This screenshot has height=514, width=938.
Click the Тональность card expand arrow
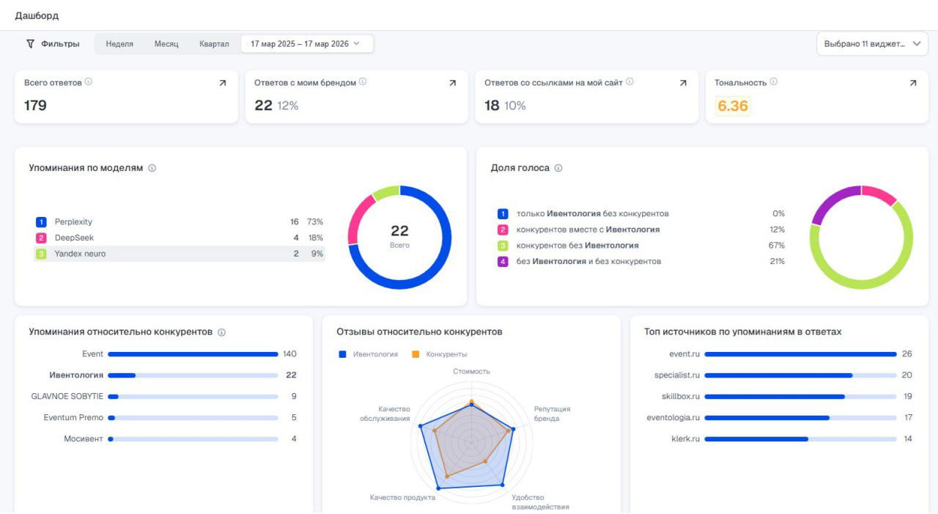coord(913,84)
